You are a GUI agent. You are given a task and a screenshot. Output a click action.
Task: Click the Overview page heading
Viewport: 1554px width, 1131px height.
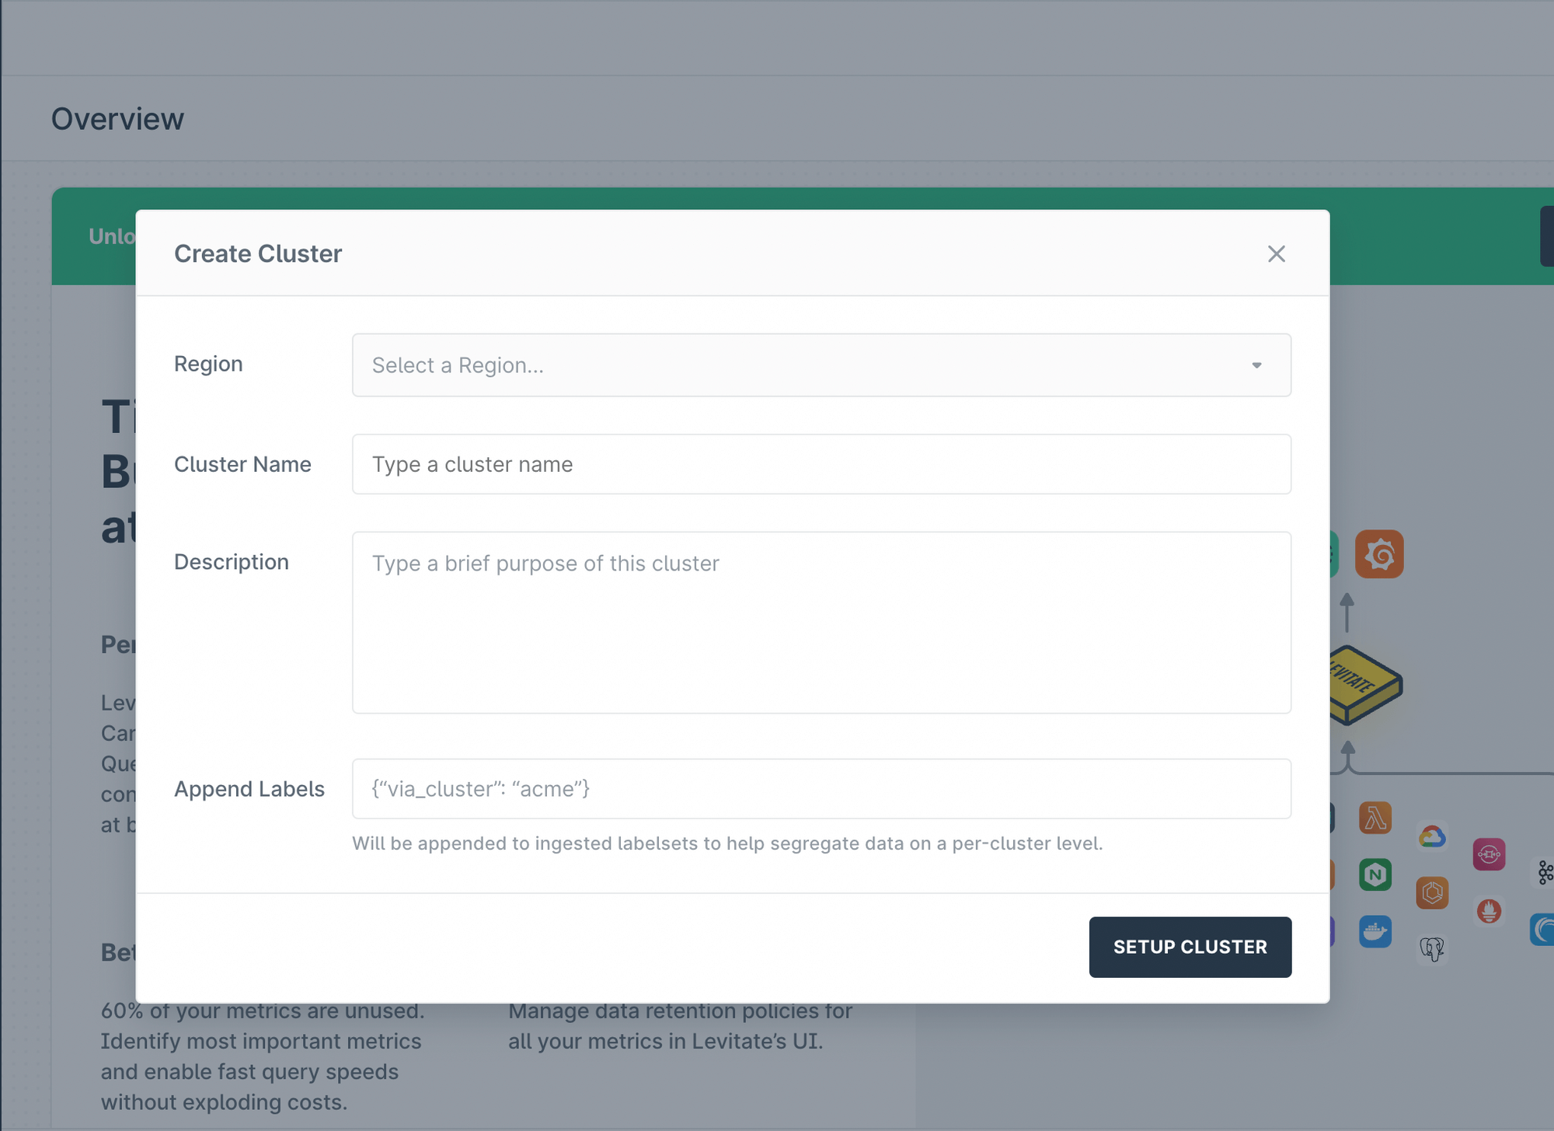pyautogui.click(x=117, y=119)
